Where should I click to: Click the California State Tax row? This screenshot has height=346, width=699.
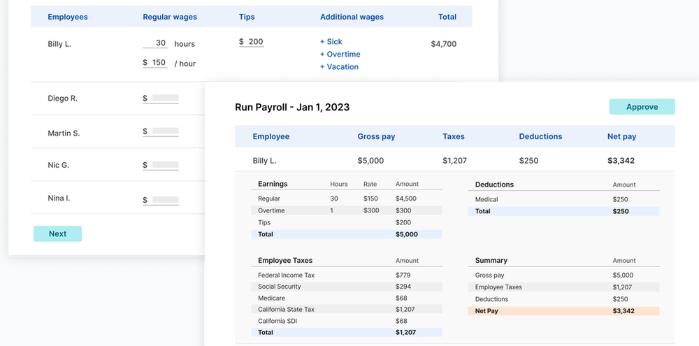click(x=347, y=309)
